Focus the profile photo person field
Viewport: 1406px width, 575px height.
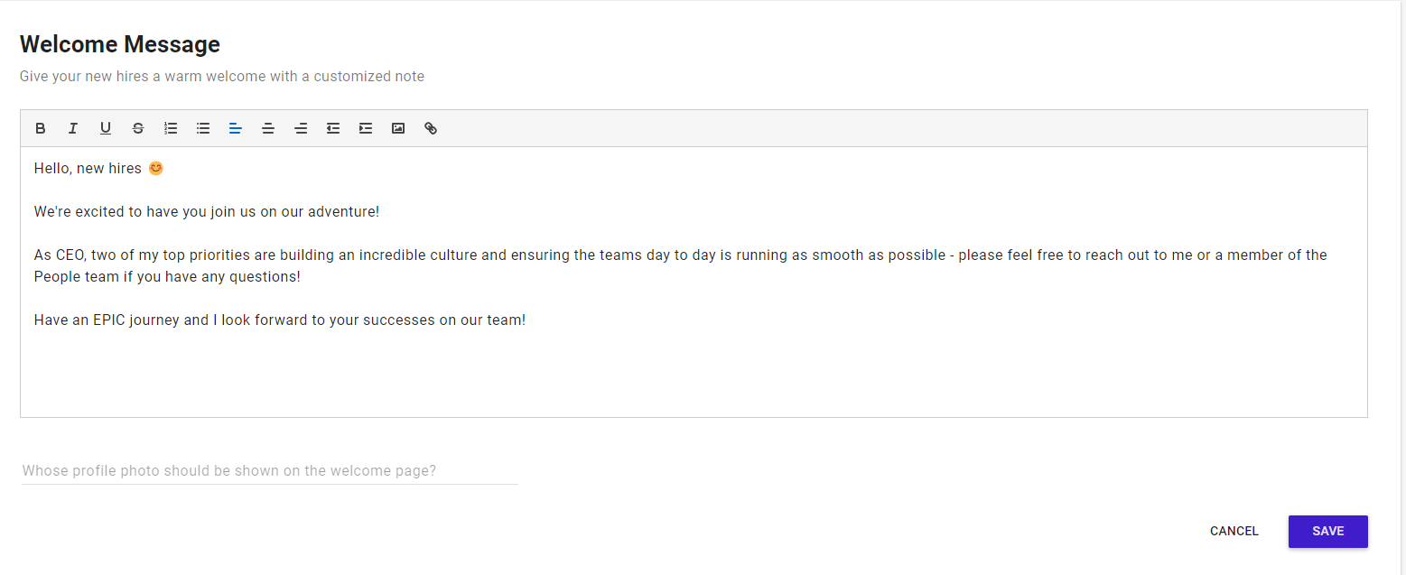(x=269, y=471)
